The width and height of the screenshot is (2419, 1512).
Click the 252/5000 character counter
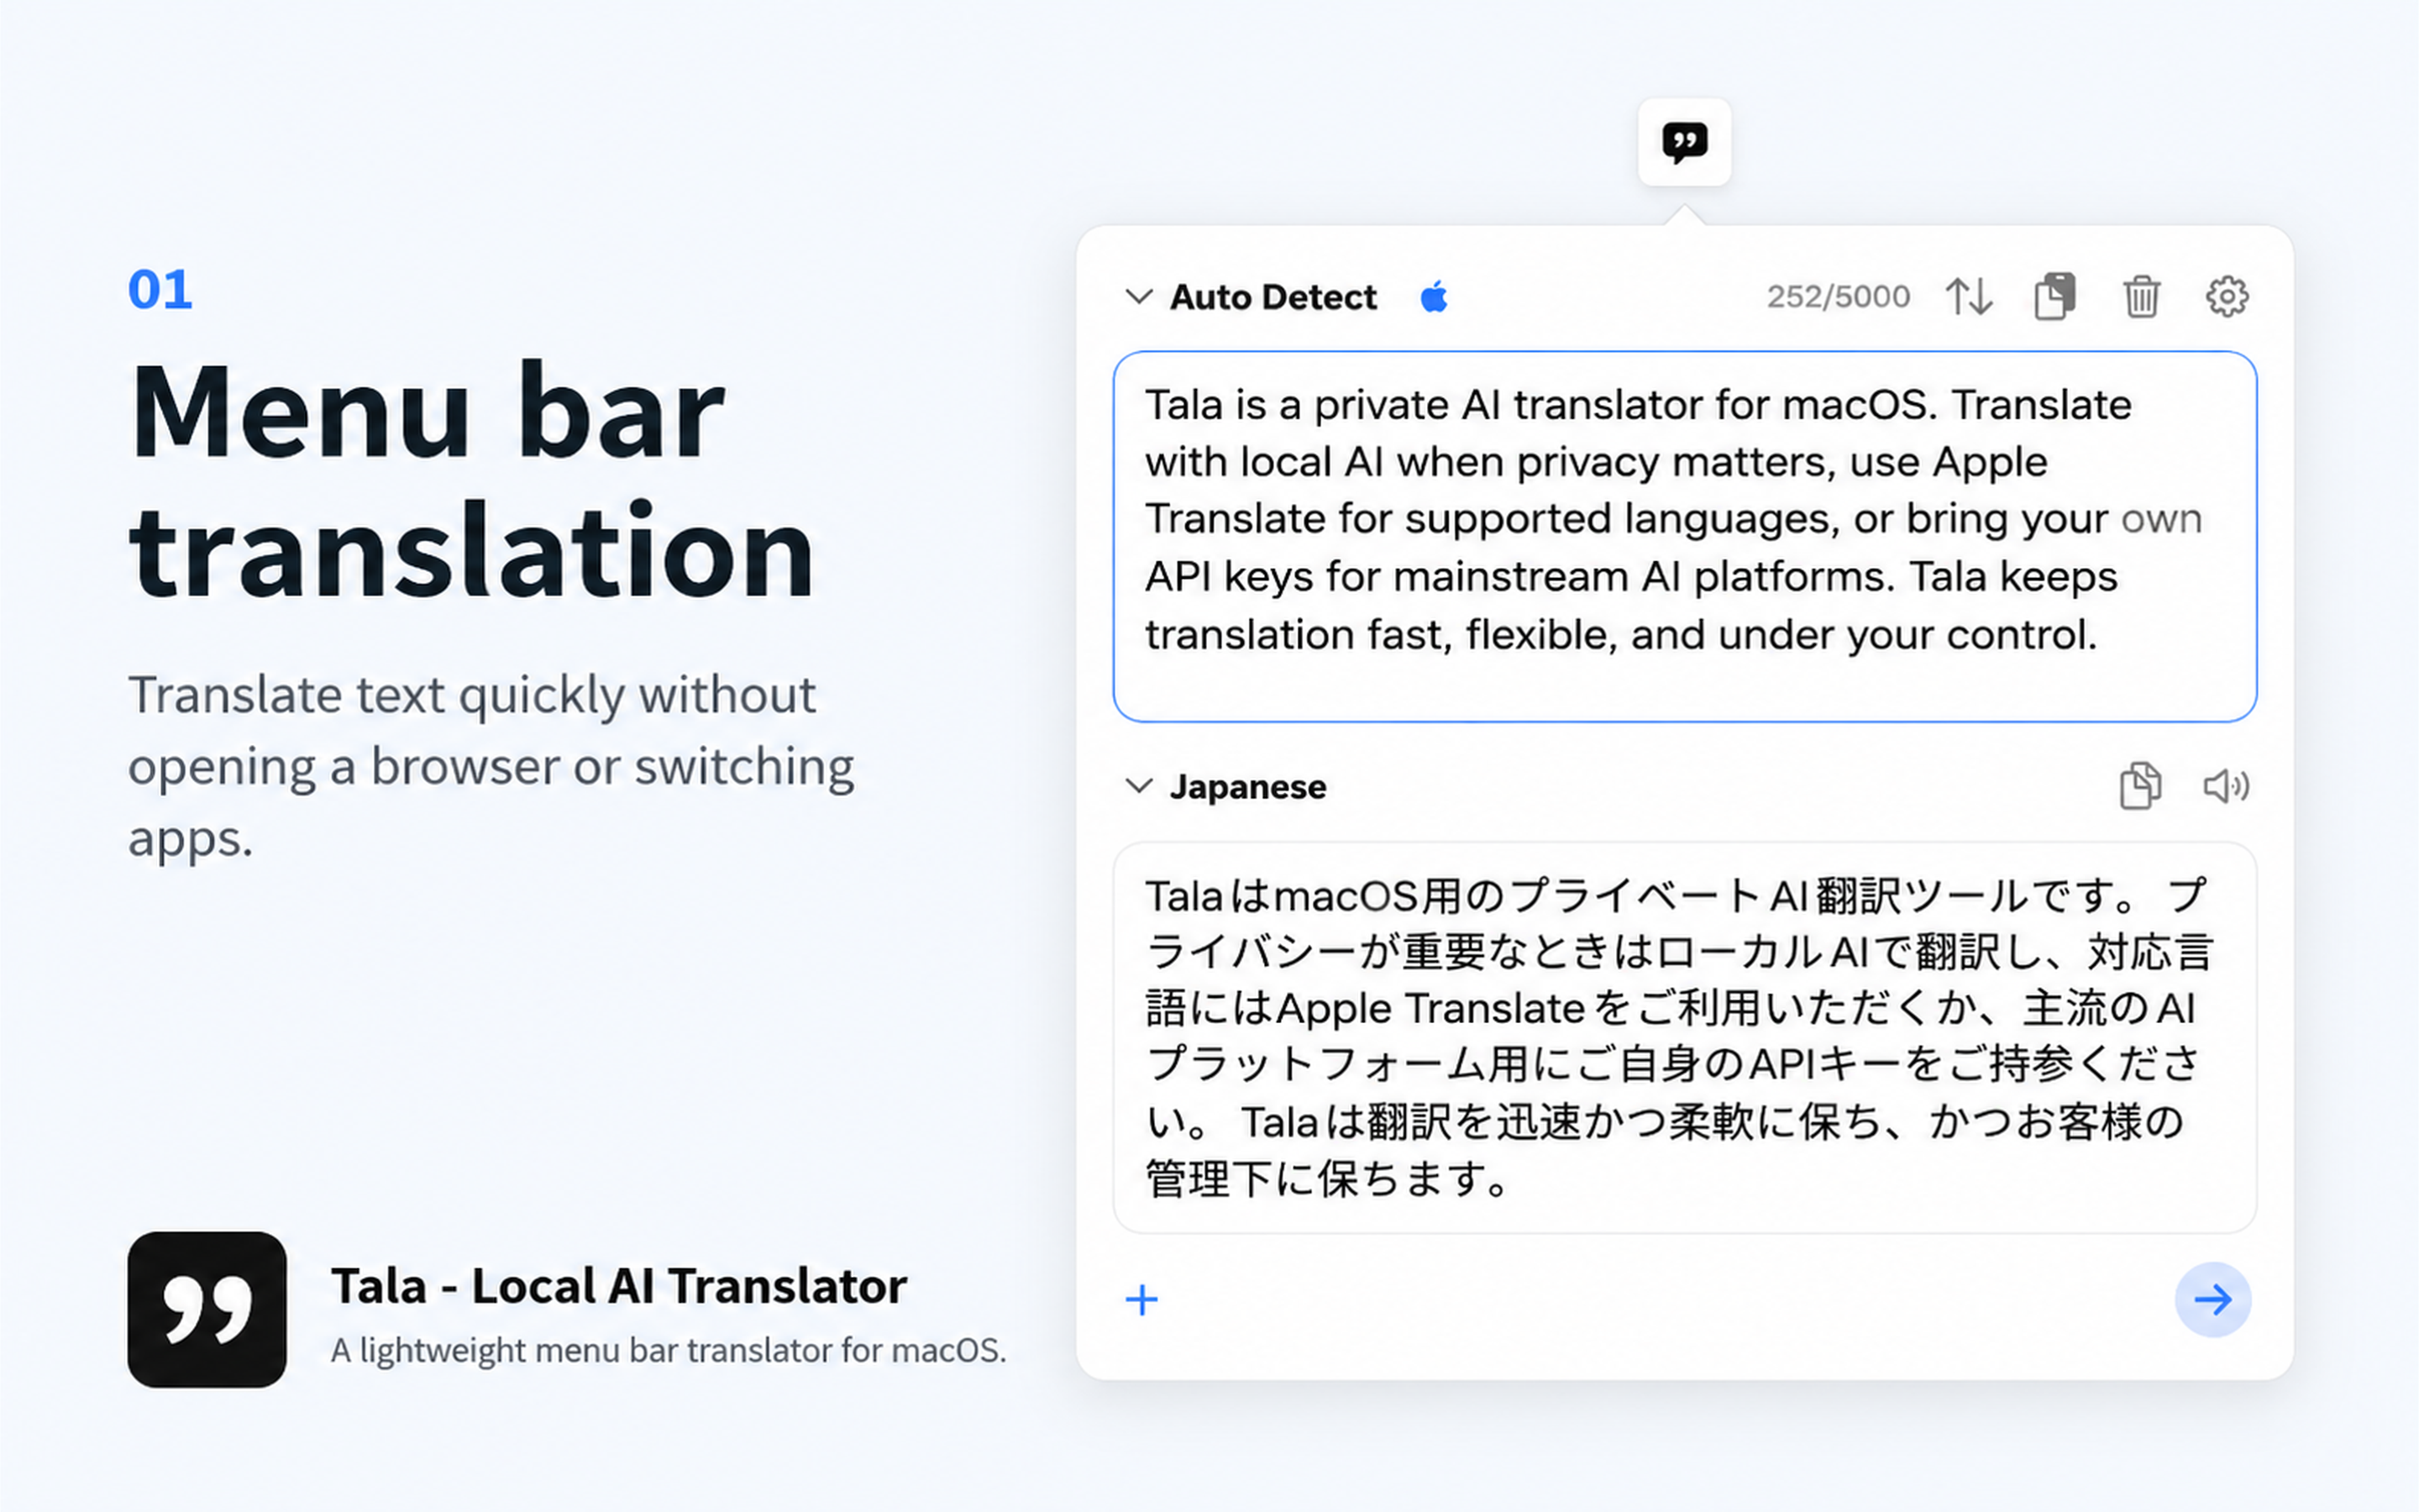[x=1839, y=297]
